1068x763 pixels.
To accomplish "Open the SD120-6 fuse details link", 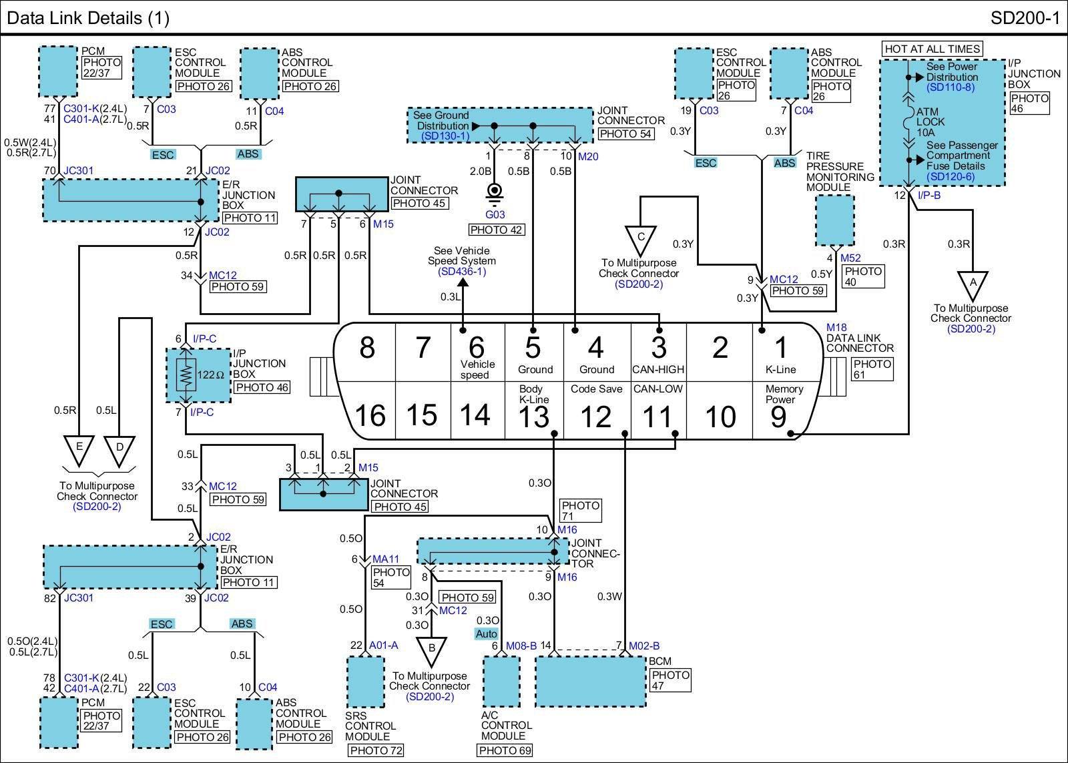I will pos(950,176).
